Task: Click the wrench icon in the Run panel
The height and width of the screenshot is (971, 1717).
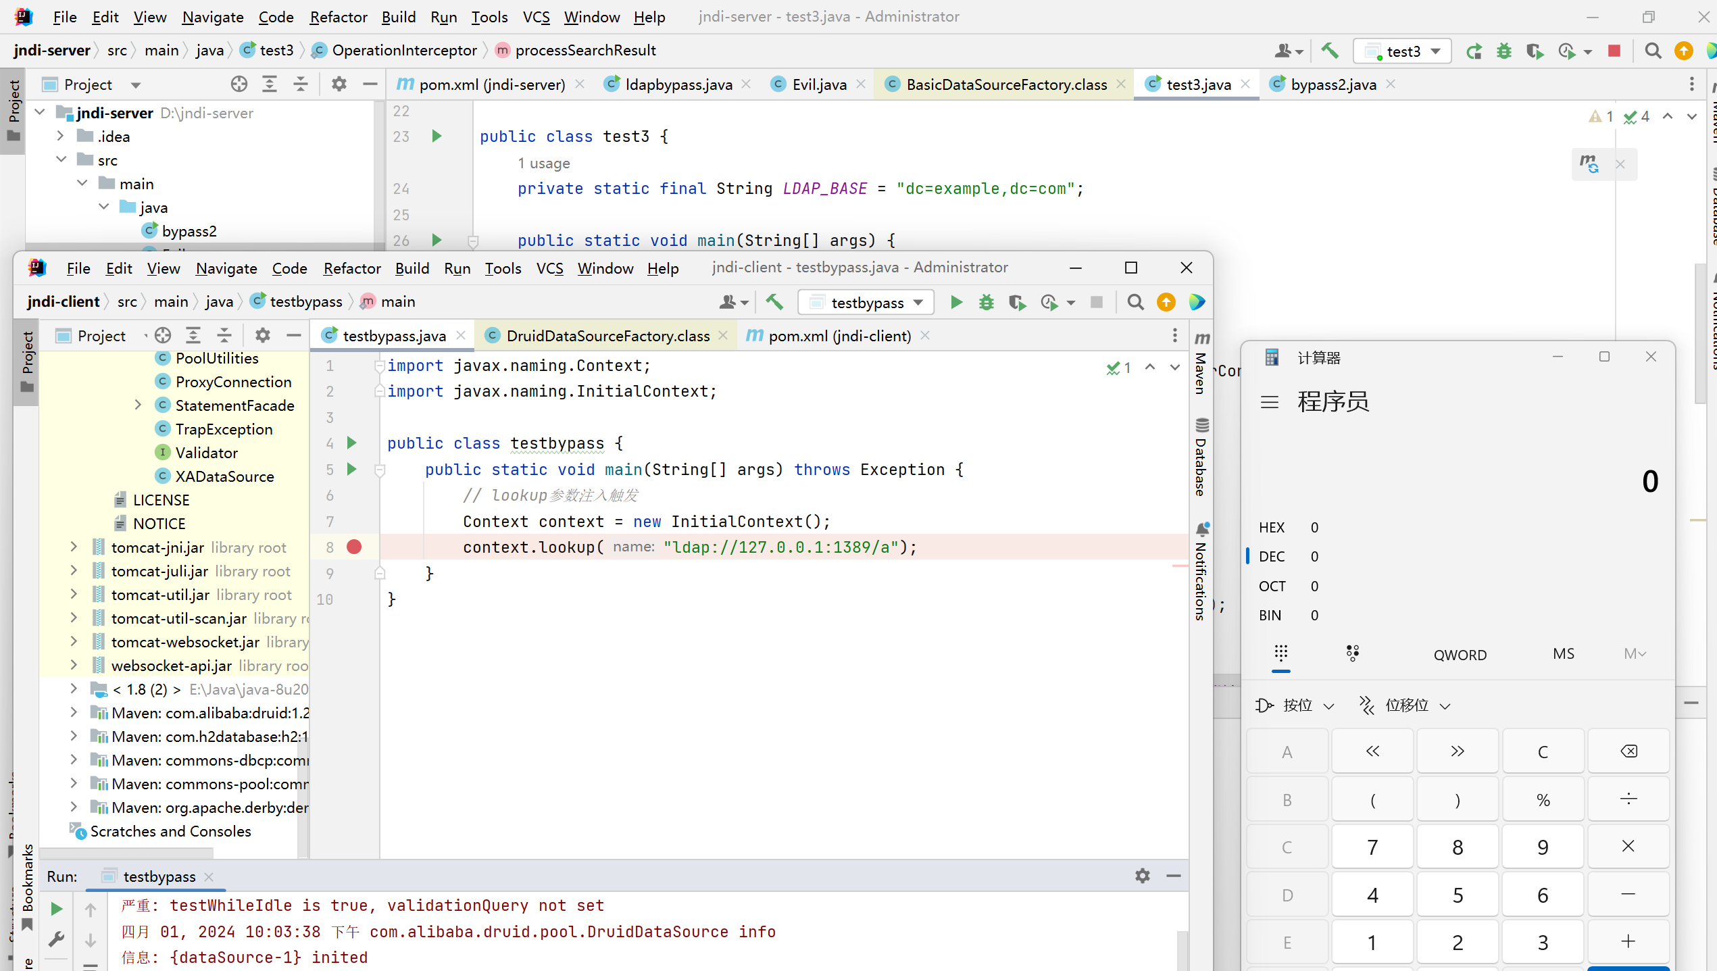Action: [57, 939]
